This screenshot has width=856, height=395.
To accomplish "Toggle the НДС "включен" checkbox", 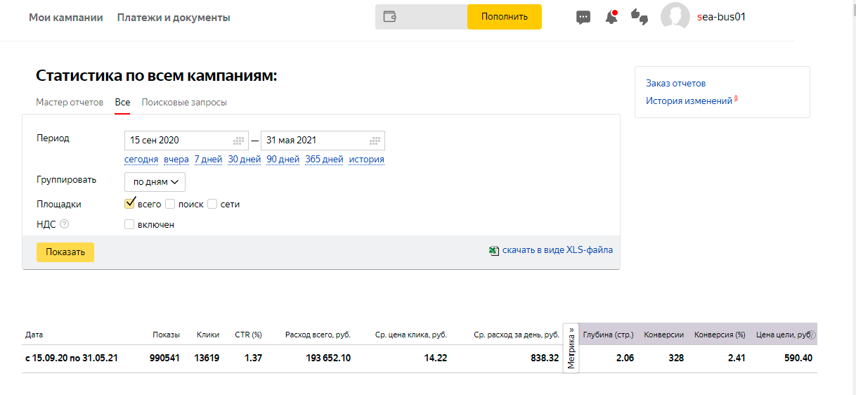I will (129, 225).
